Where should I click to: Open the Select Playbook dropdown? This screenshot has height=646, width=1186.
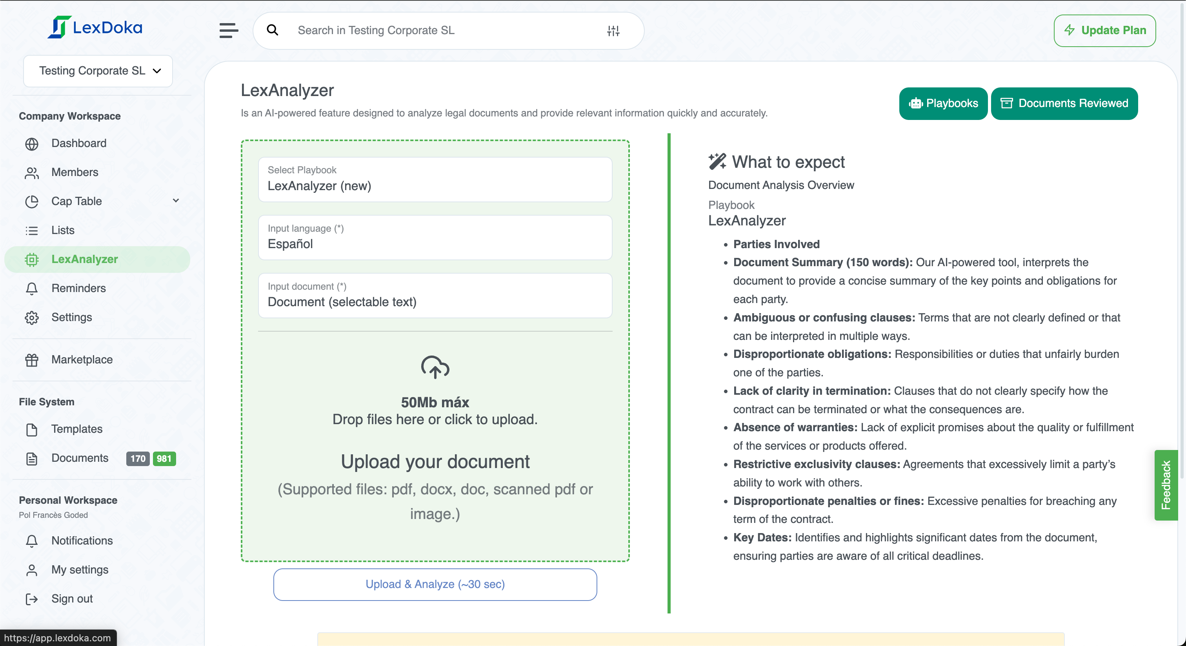435,180
